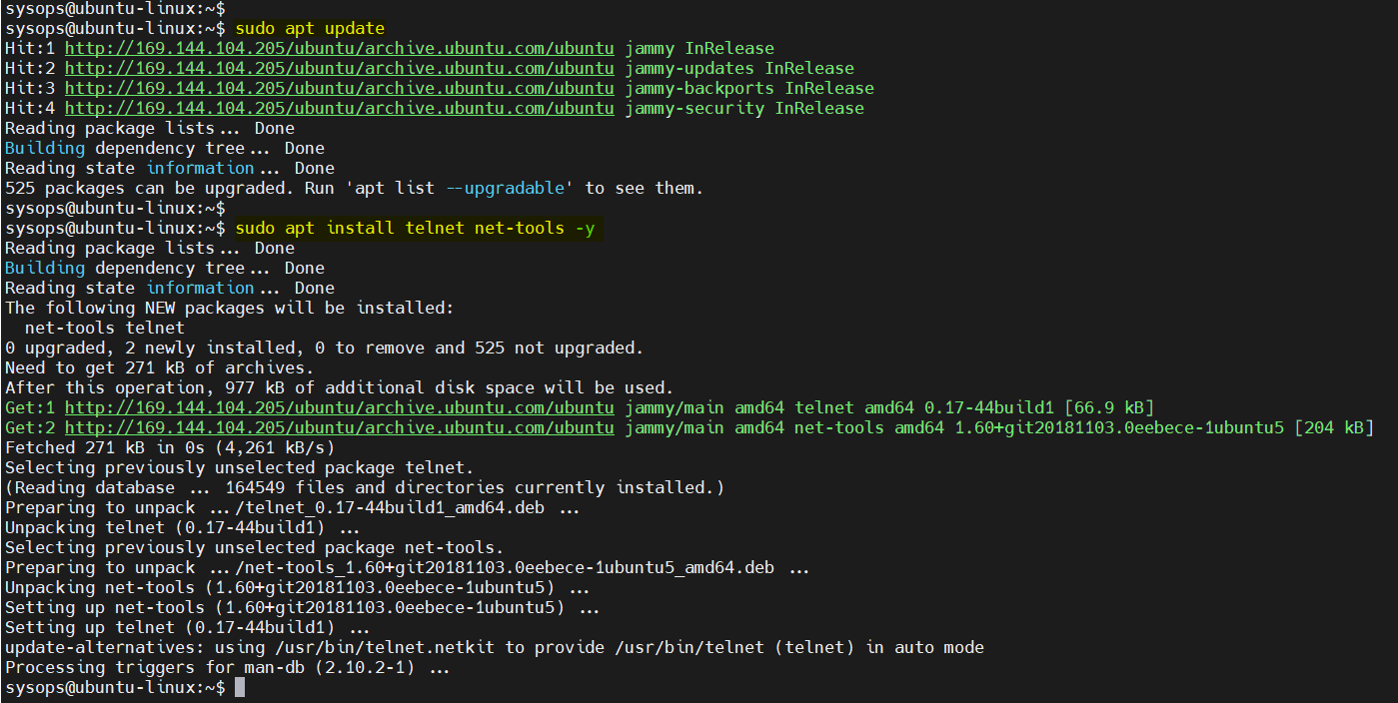This screenshot has height=703, width=1398.
Task: Select the highlighted 'sudo apt update' command text
Action: coord(310,28)
